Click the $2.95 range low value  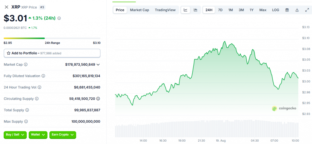coord(7,43)
